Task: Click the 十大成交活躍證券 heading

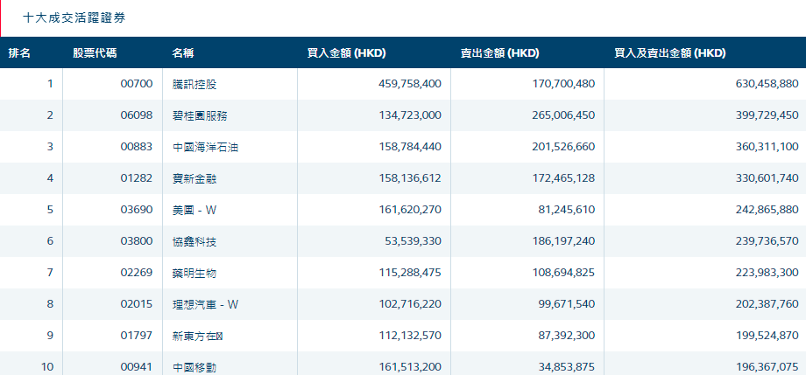Action: coord(74,18)
